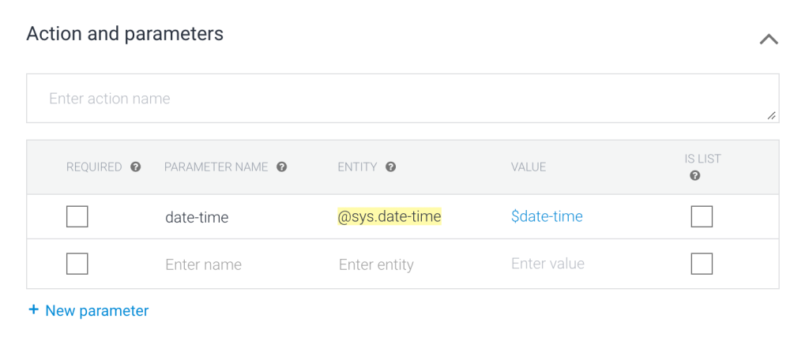The height and width of the screenshot is (356, 809).
Task: Click the help icon under IS LIST
Action: (x=695, y=176)
